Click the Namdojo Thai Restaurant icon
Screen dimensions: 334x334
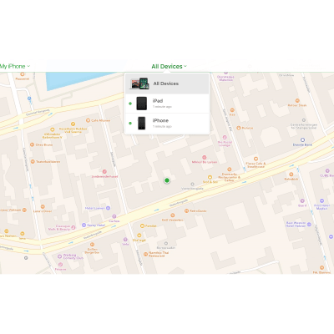pos(145,254)
